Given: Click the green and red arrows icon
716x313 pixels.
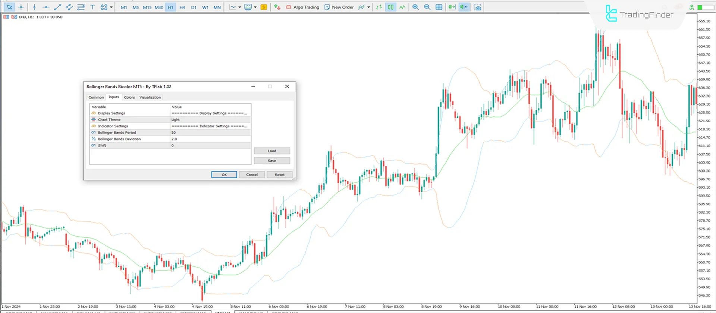Looking at the screenshot, I should (x=277, y=7).
